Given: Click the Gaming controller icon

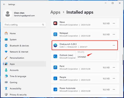Looking at the screenshot, I should (x=6, y=82).
